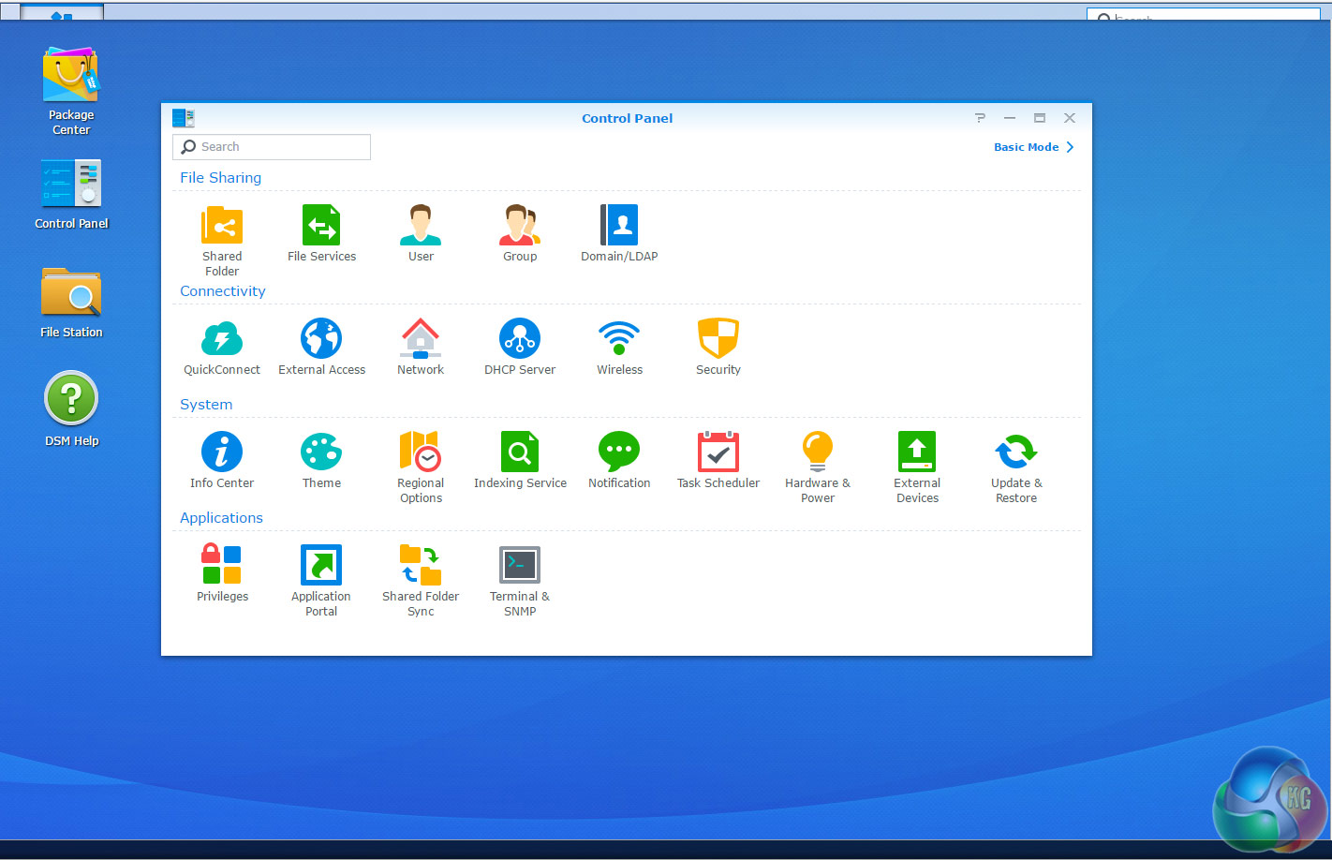
Task: Open Task Scheduler
Action: 718,453
